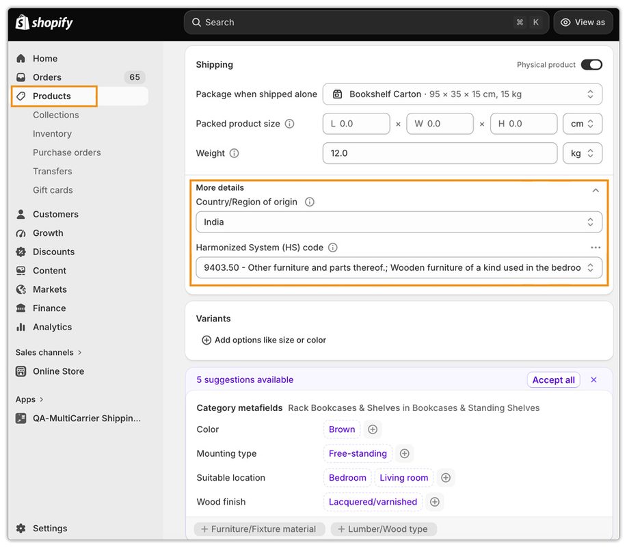
Task: Add Lumber/Wood type metafield
Action: [x=384, y=529]
